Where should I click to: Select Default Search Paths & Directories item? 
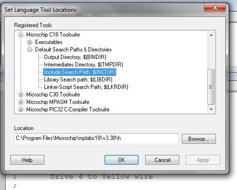pyautogui.click(x=74, y=50)
